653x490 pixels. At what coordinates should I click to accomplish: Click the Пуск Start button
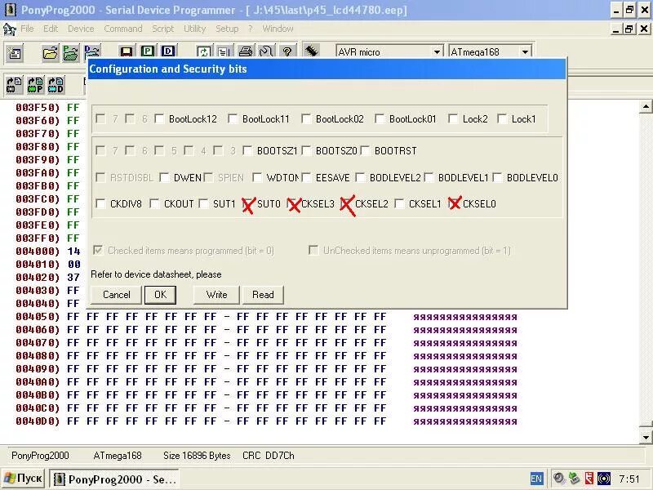(x=24, y=479)
